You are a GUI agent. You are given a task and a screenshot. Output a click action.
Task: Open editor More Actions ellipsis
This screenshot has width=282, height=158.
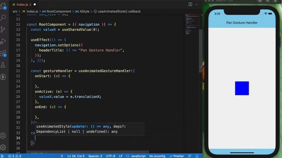point(197,4)
